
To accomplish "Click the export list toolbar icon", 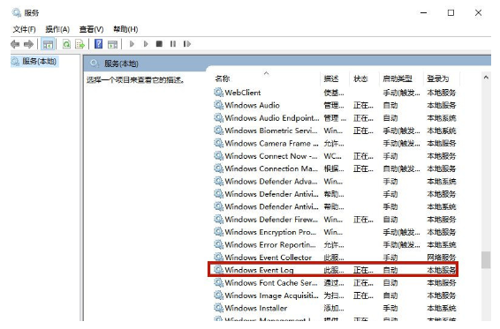I will [x=80, y=44].
